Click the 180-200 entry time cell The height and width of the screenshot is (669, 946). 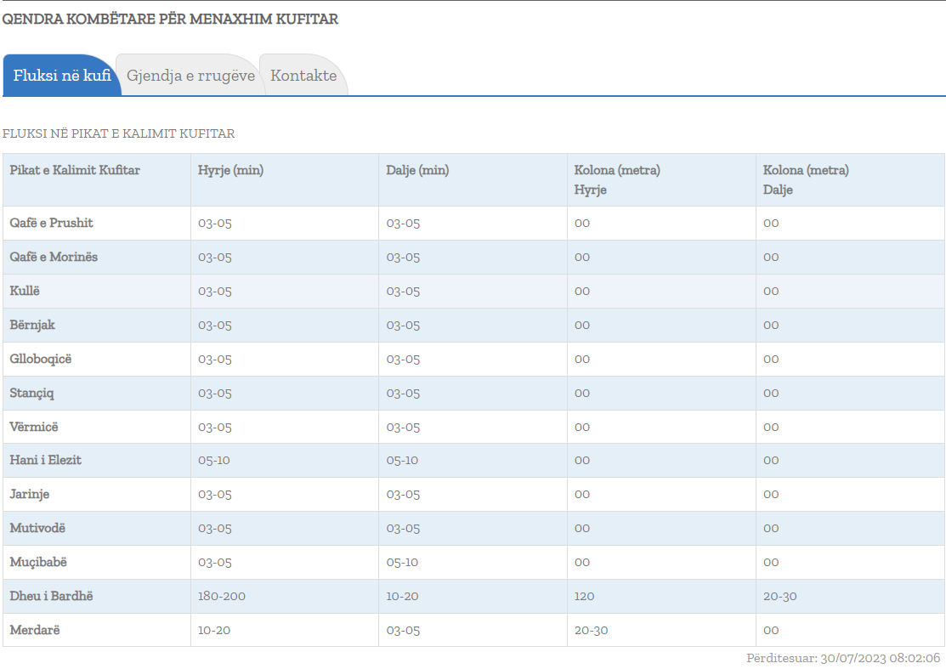click(x=222, y=596)
